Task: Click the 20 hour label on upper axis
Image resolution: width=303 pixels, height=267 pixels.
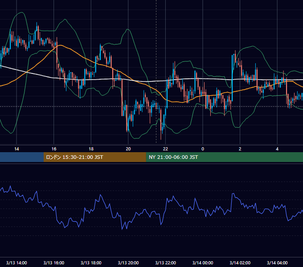Action: [128, 149]
